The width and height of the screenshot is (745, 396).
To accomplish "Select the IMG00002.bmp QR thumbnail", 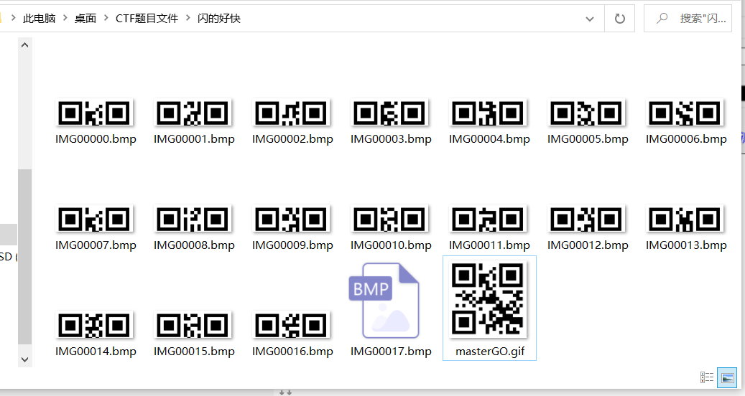I will point(291,113).
